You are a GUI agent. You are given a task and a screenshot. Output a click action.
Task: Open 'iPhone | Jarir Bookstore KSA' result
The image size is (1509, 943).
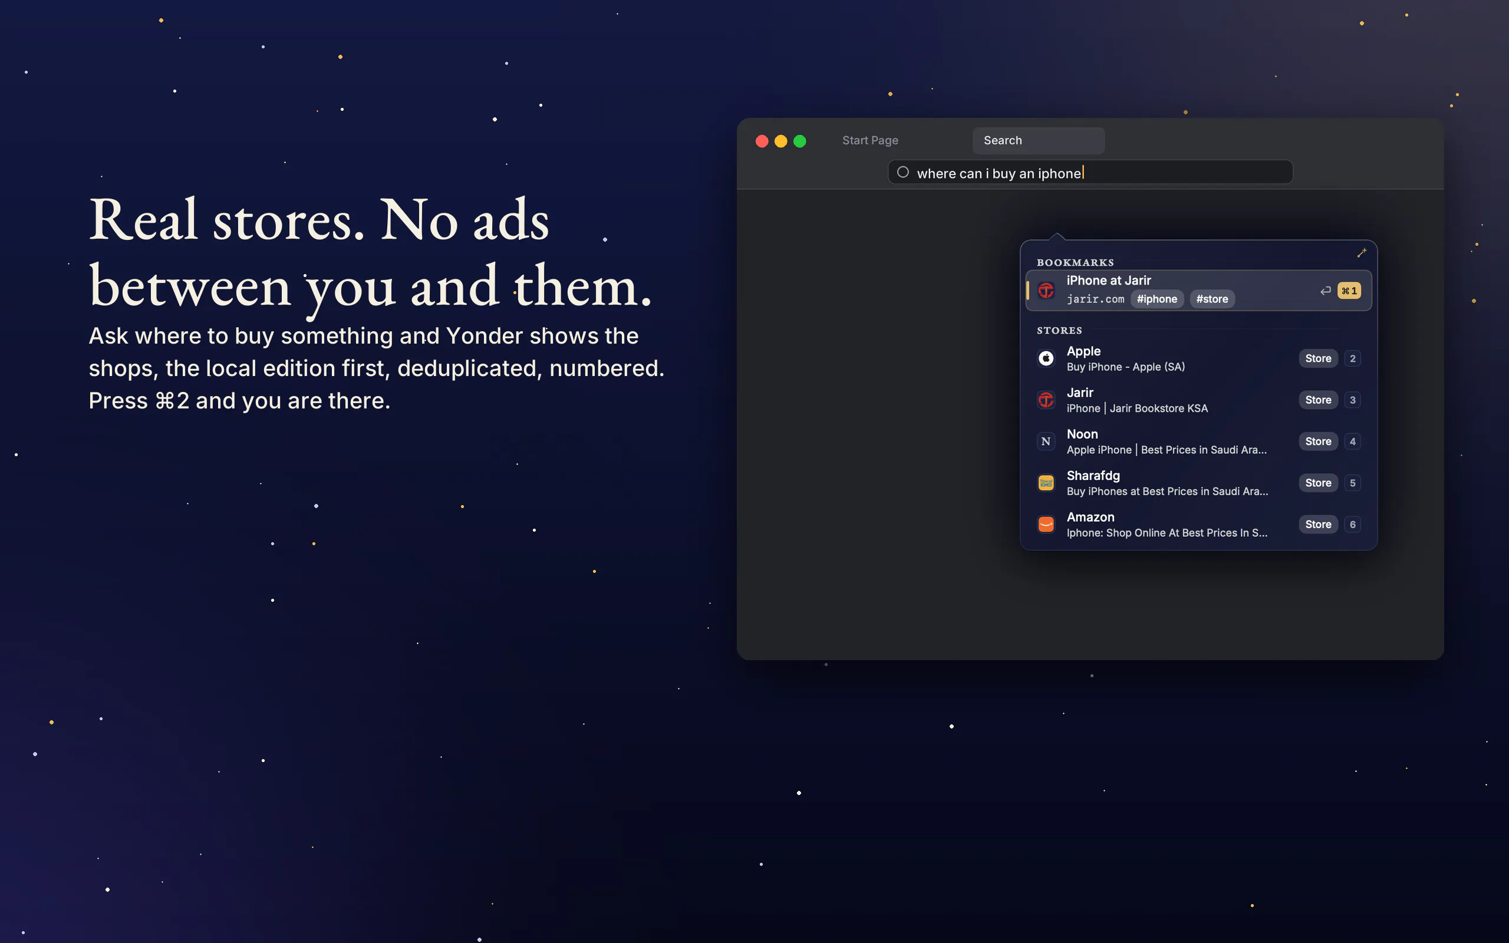click(x=1136, y=408)
